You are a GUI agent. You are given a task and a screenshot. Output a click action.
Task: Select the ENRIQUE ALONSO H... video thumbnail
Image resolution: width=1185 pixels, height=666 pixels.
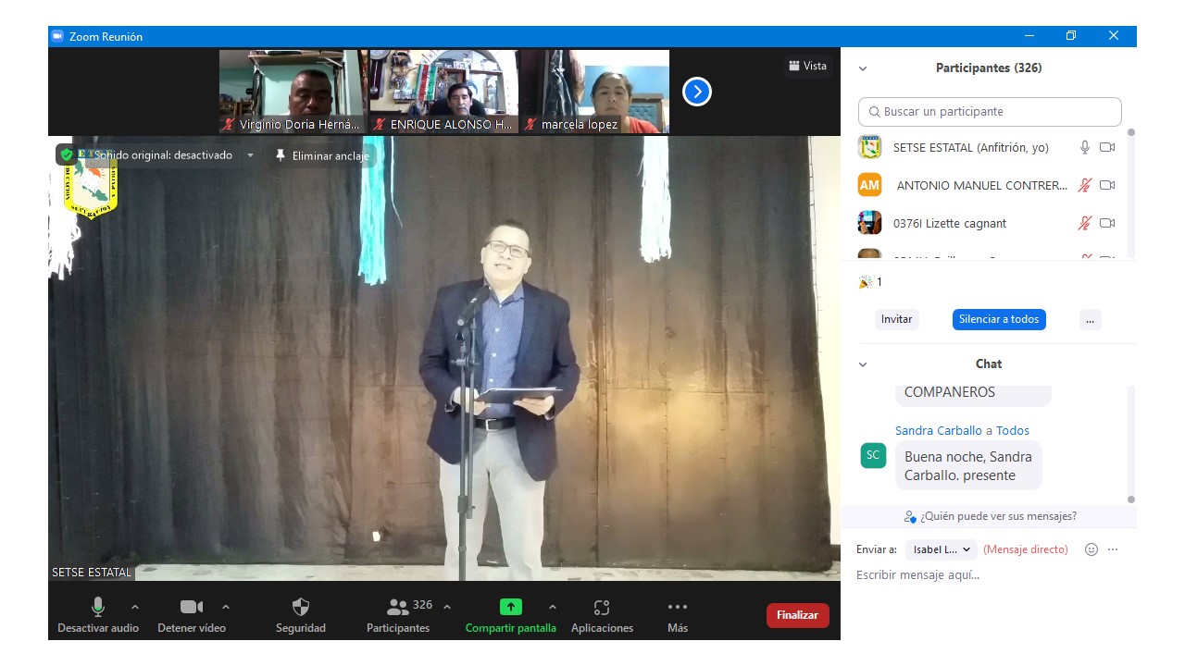444,92
